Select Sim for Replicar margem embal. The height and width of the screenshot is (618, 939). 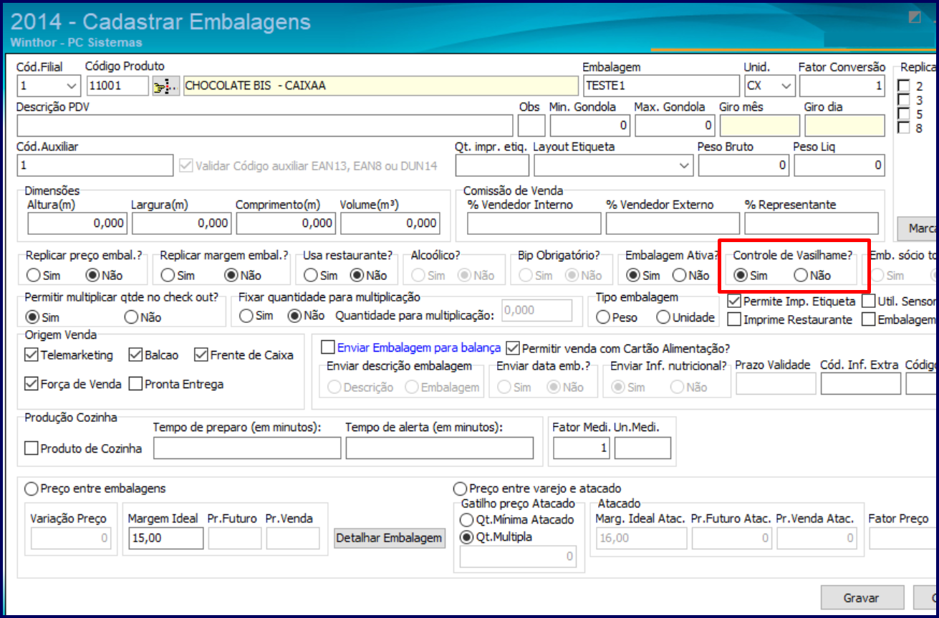(168, 276)
